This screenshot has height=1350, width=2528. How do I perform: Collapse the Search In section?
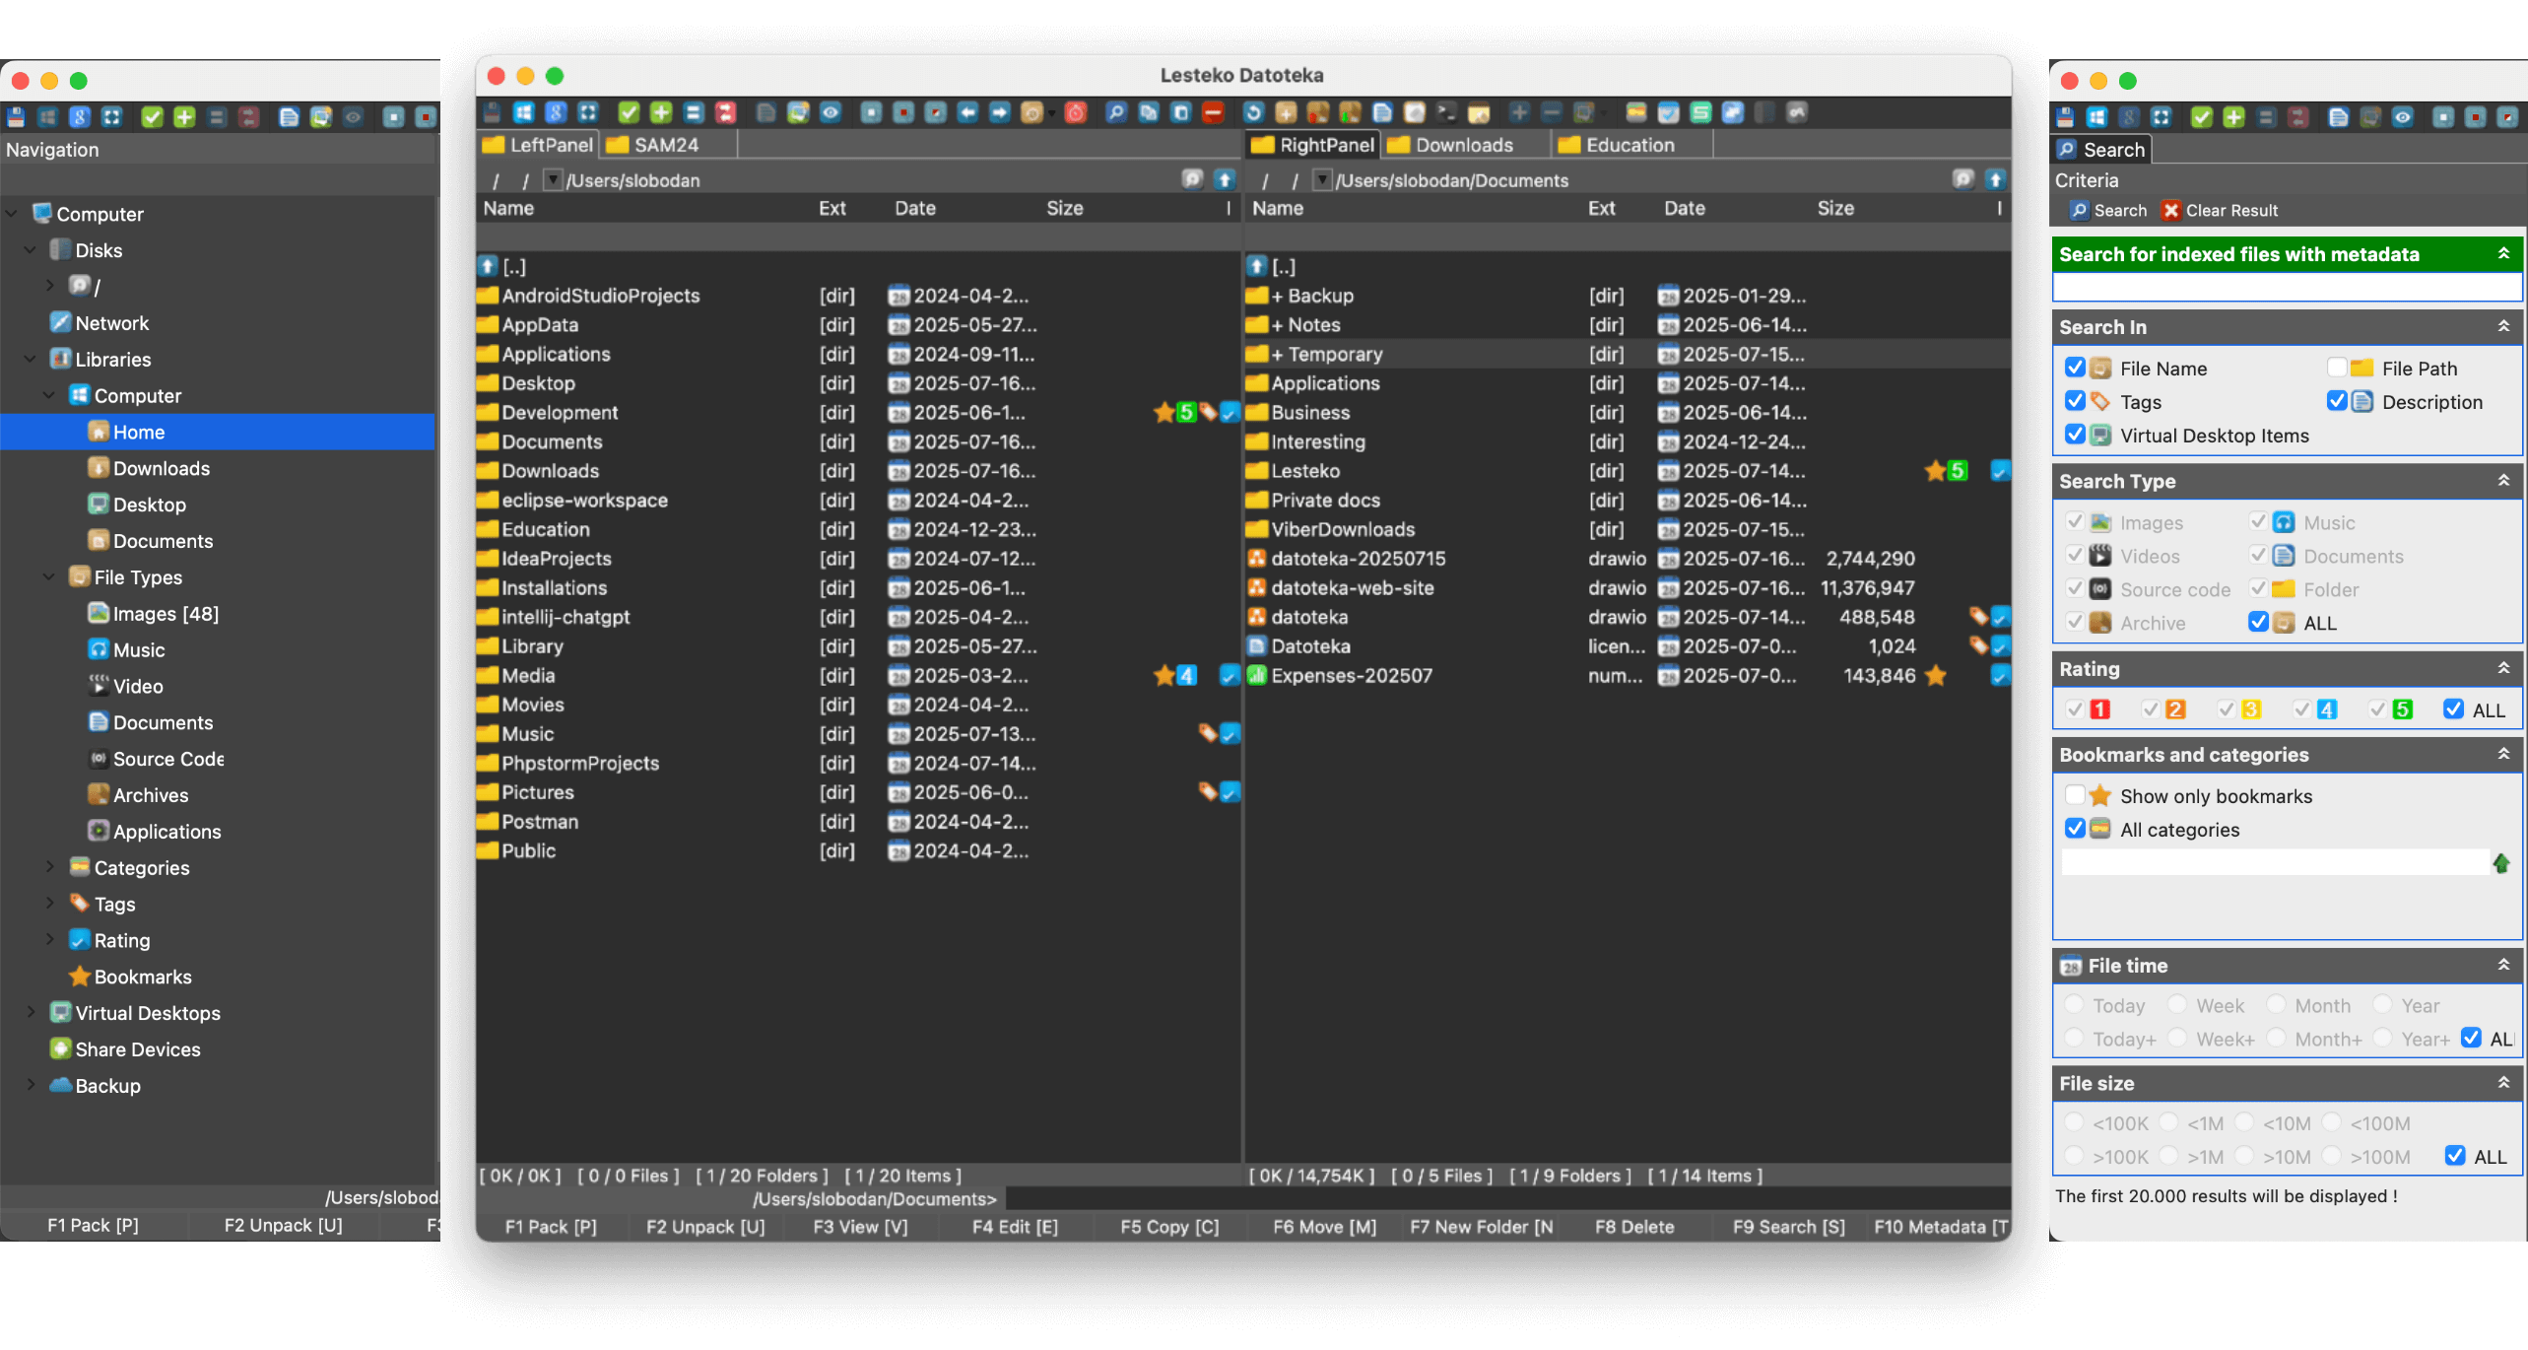[2503, 326]
